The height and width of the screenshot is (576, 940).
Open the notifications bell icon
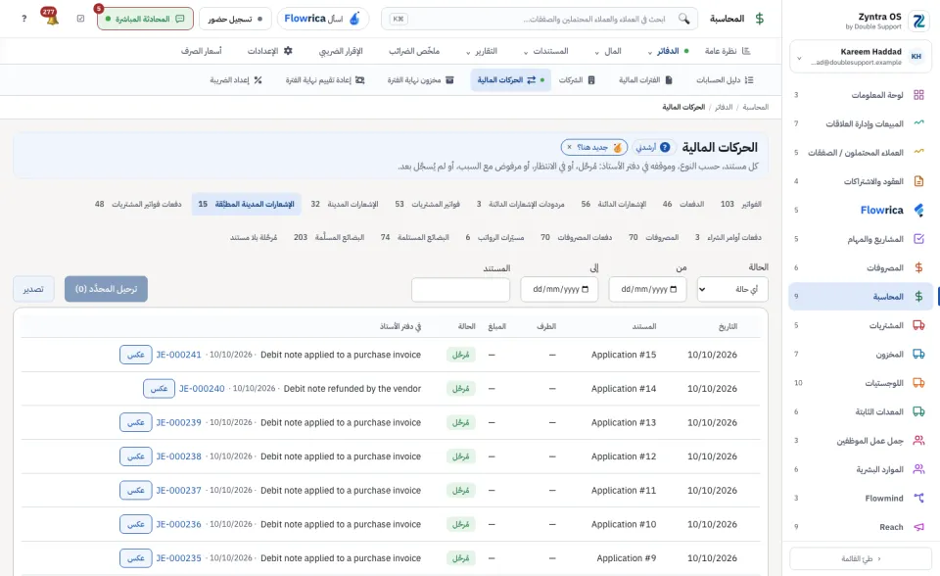click(52, 18)
